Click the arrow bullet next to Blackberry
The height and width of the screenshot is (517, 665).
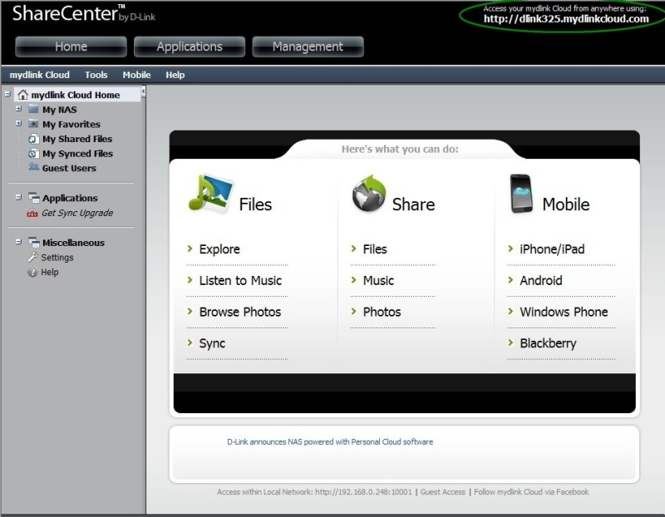(x=510, y=342)
